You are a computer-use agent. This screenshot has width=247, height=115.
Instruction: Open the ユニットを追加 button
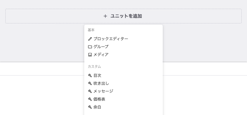(123, 16)
